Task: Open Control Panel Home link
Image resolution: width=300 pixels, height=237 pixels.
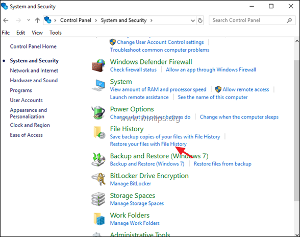Action: pyautogui.click(x=33, y=46)
